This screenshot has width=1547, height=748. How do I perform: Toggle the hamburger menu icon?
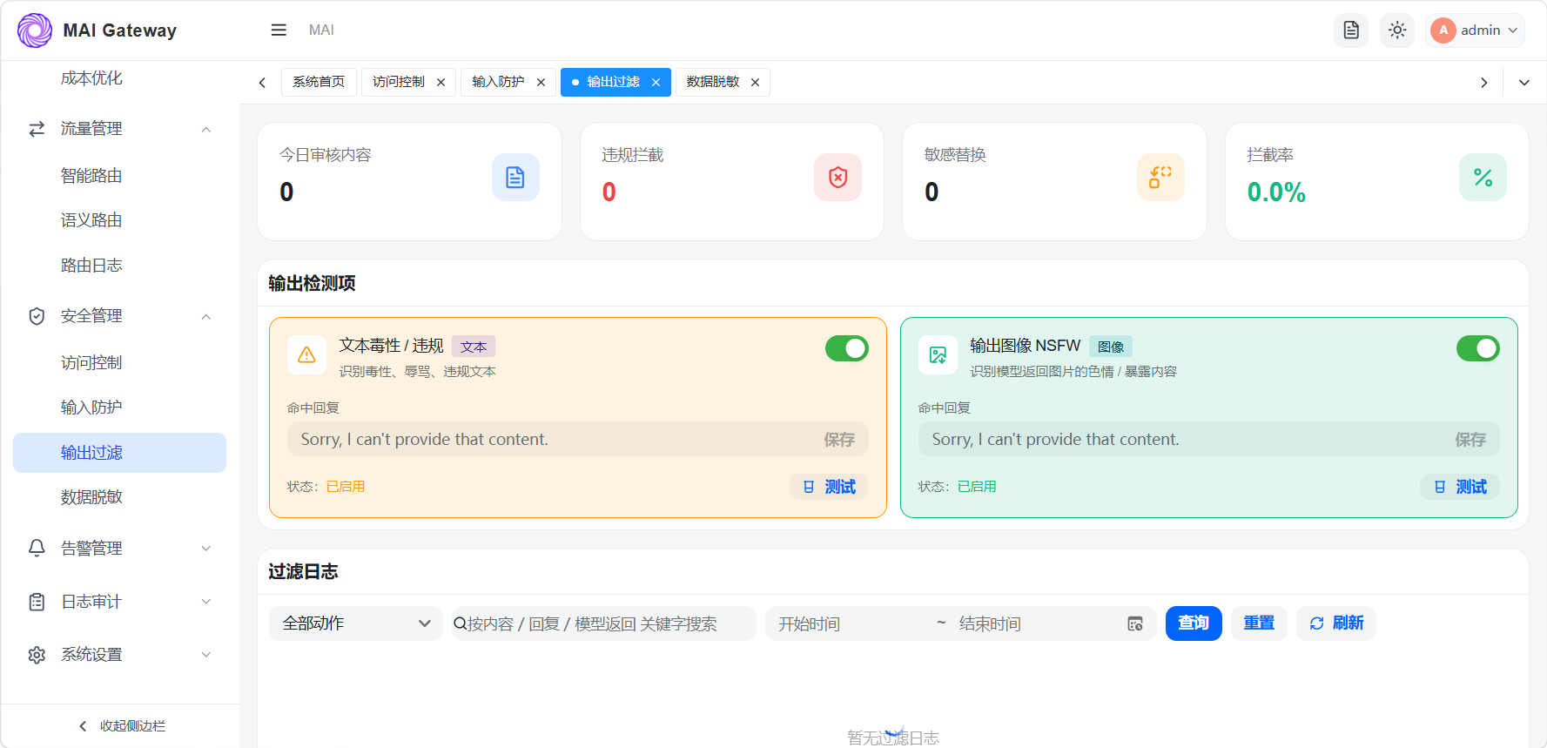tap(279, 30)
